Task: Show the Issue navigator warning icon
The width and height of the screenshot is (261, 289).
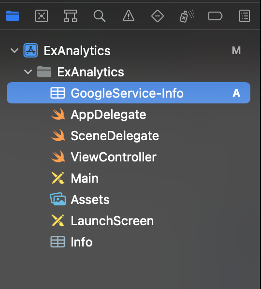Action: pyautogui.click(x=129, y=15)
